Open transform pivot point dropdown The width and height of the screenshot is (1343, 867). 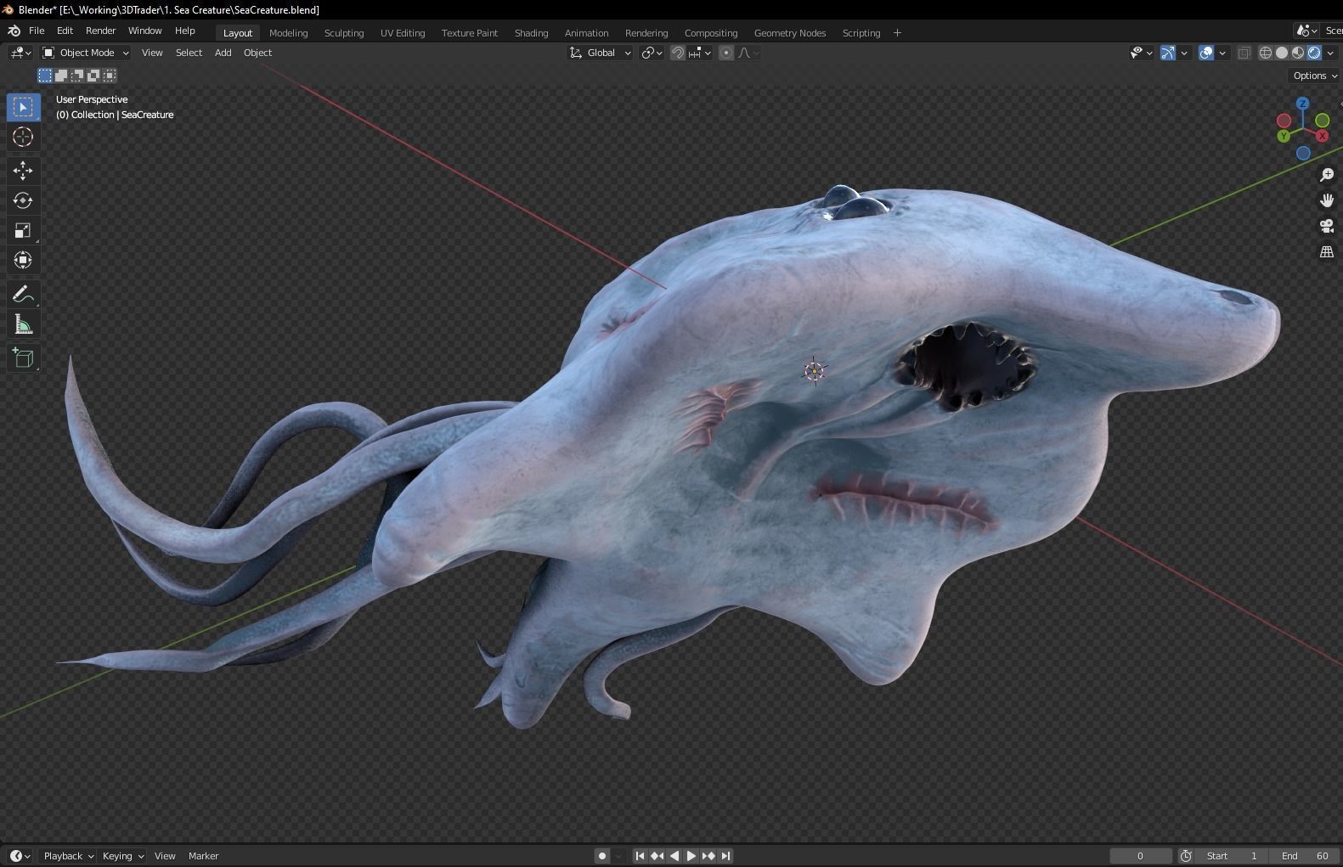652,53
